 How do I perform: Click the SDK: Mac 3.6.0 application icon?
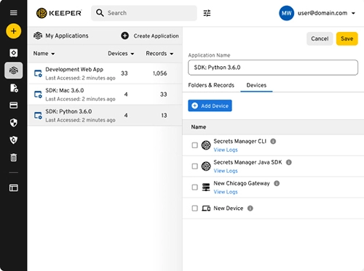click(x=38, y=94)
